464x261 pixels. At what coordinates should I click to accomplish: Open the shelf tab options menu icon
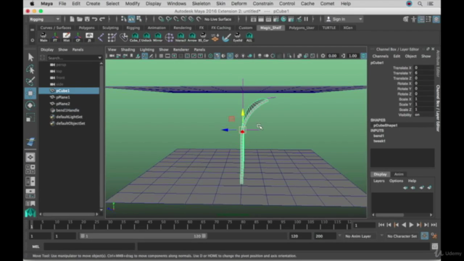32,30
